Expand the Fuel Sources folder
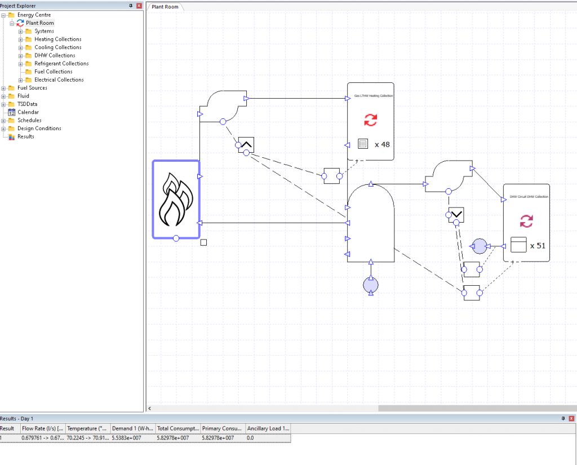 (x=4, y=88)
